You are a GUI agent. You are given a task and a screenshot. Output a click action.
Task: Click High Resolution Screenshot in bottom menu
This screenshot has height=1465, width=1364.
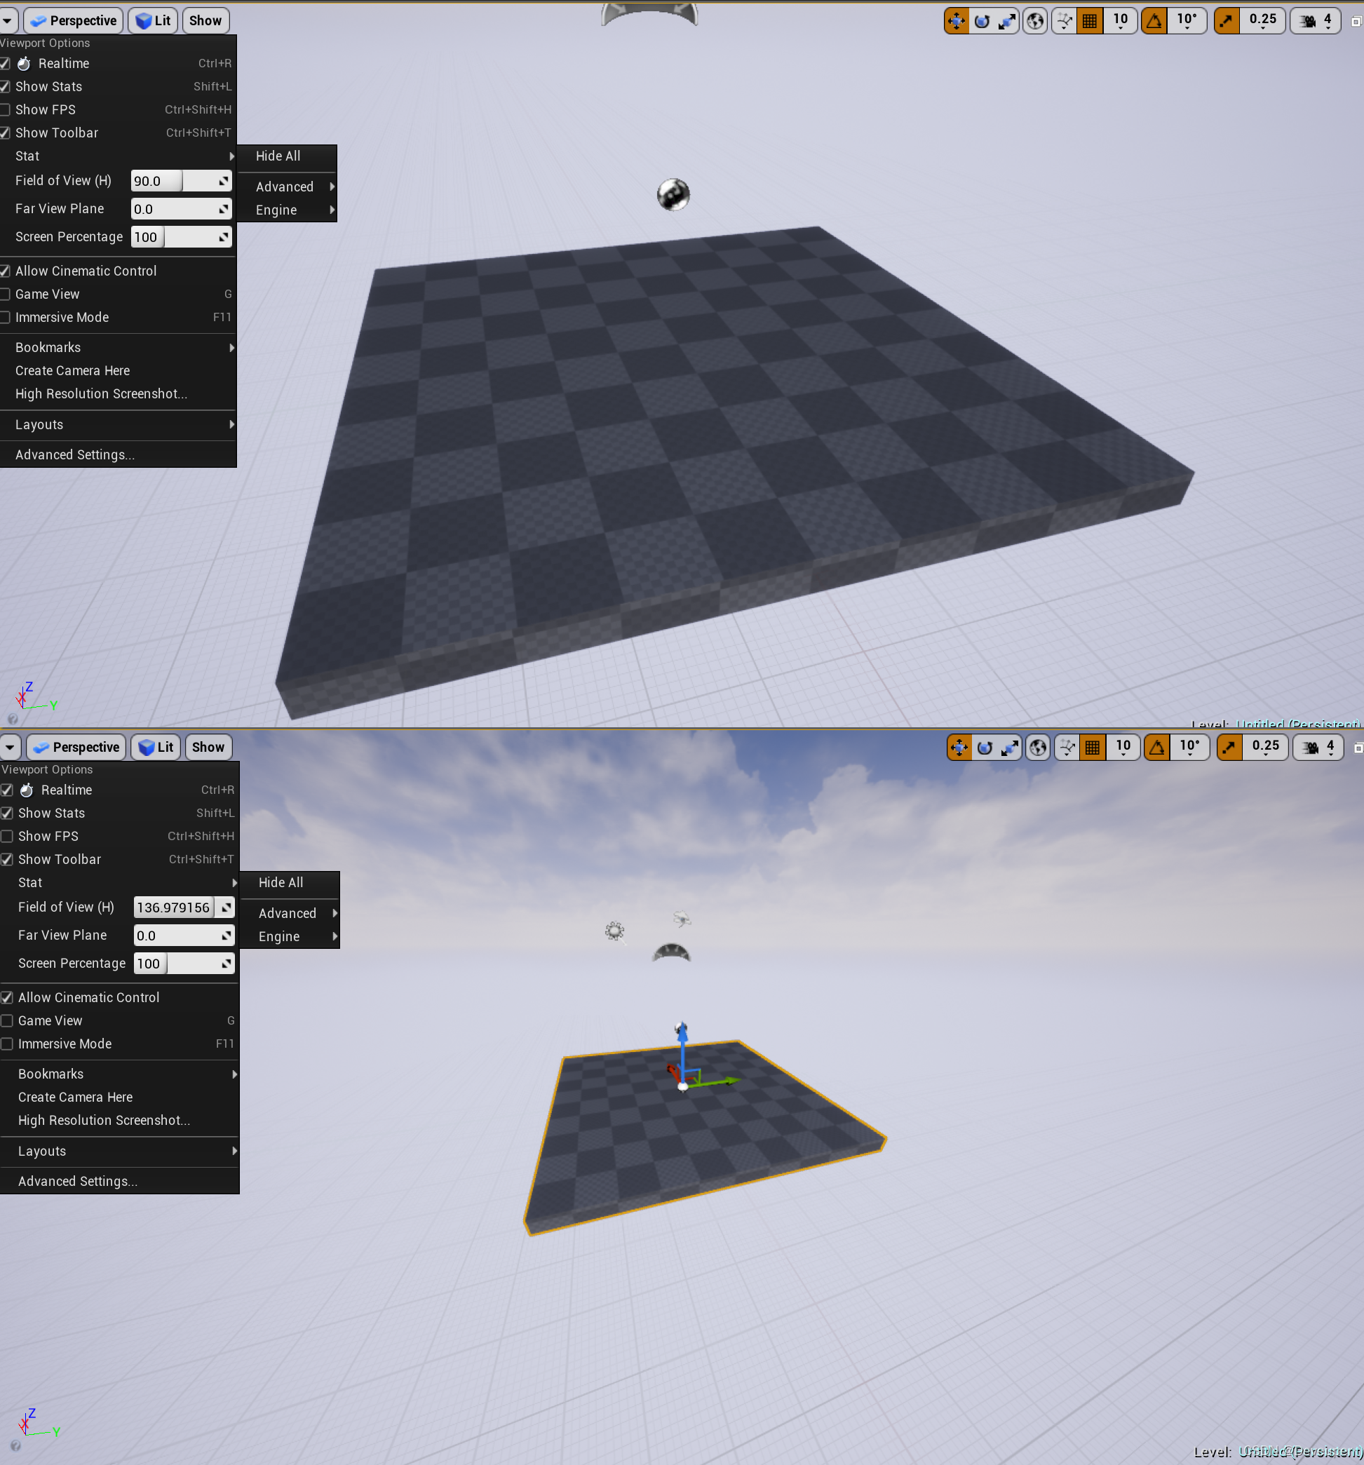[104, 1120]
